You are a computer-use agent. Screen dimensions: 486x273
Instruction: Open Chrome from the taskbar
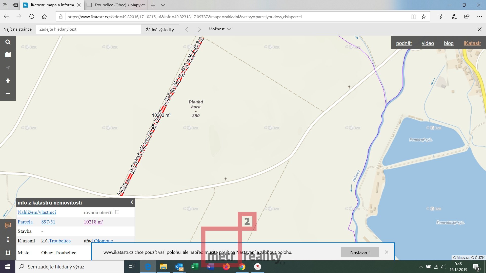pos(242,267)
